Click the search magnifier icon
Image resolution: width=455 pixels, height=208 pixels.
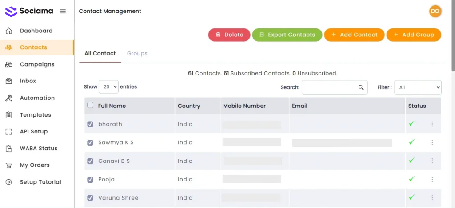[361, 87]
